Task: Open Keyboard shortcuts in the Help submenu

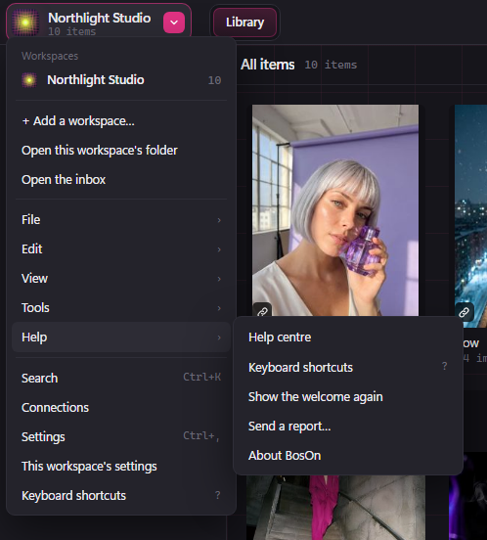Action: (348, 367)
